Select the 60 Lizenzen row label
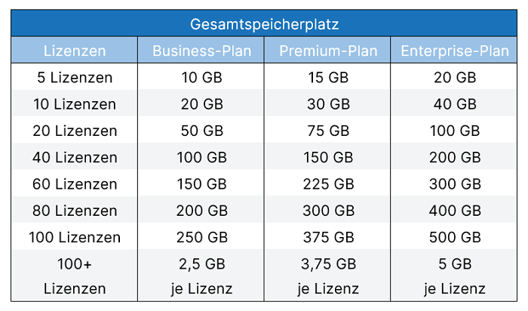528x311 pixels. pyautogui.click(x=75, y=184)
